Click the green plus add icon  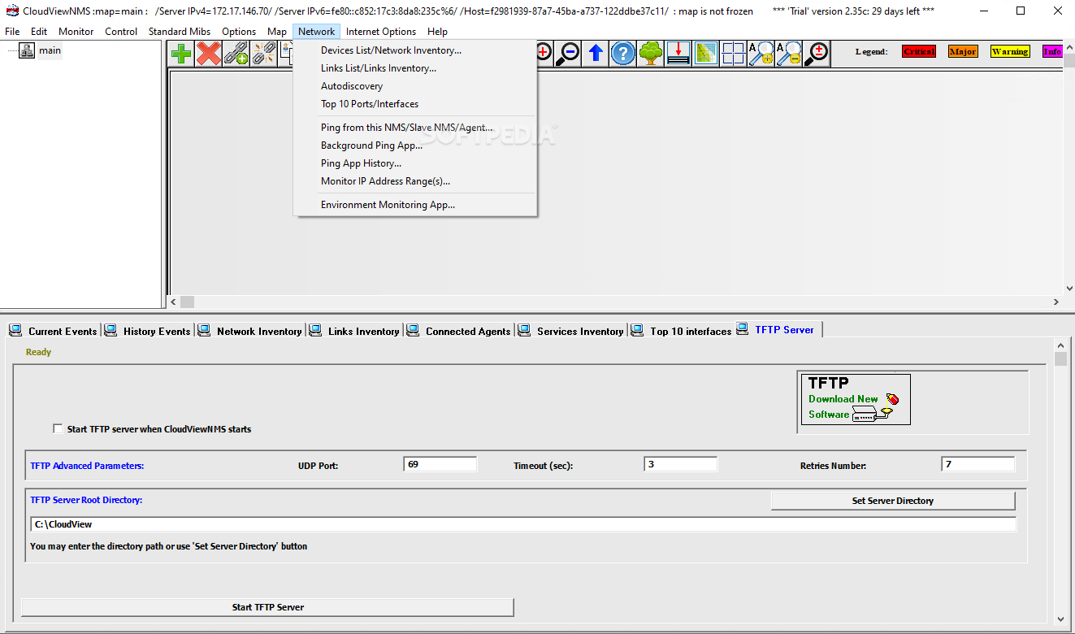(x=182, y=54)
